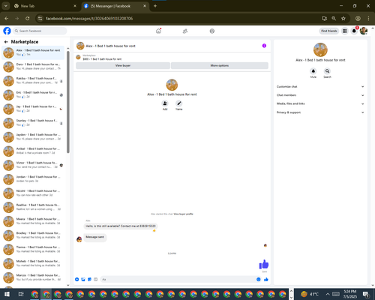Click the View buyer button
Screen dimensions: 375x300
[123, 65]
